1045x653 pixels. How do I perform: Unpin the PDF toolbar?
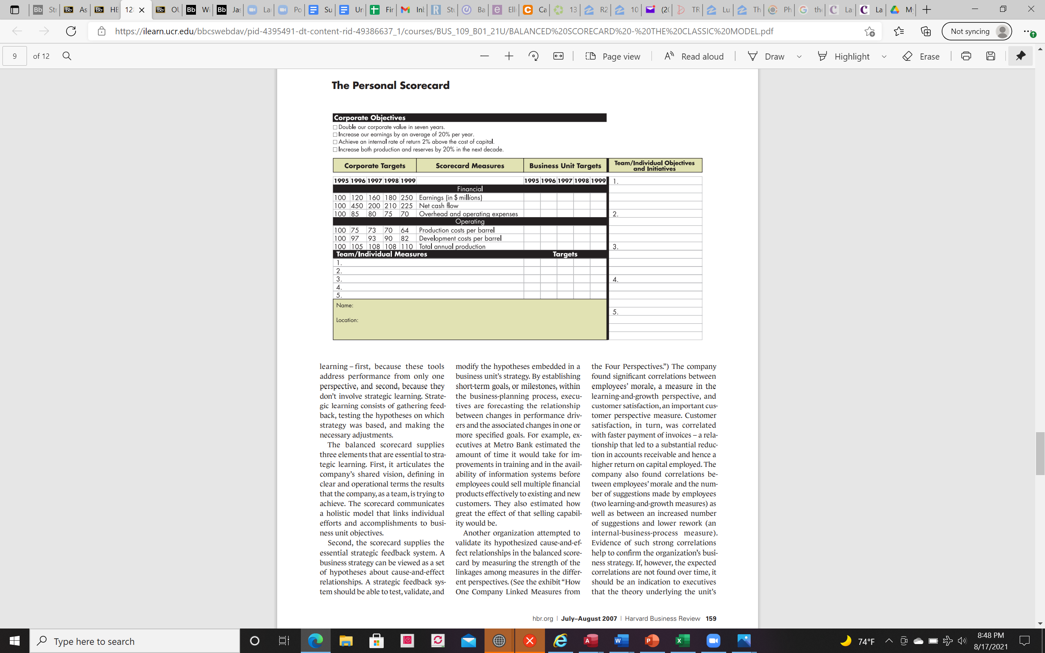[x=1021, y=56]
